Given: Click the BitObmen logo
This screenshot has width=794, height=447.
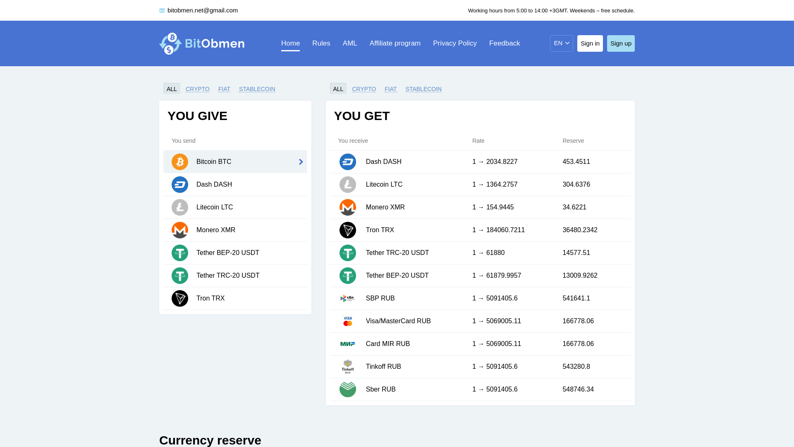Looking at the screenshot, I should 202,43.
